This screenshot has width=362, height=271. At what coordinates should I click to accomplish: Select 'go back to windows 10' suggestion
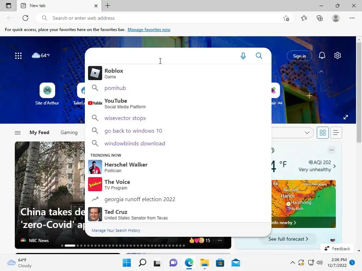click(x=178, y=131)
